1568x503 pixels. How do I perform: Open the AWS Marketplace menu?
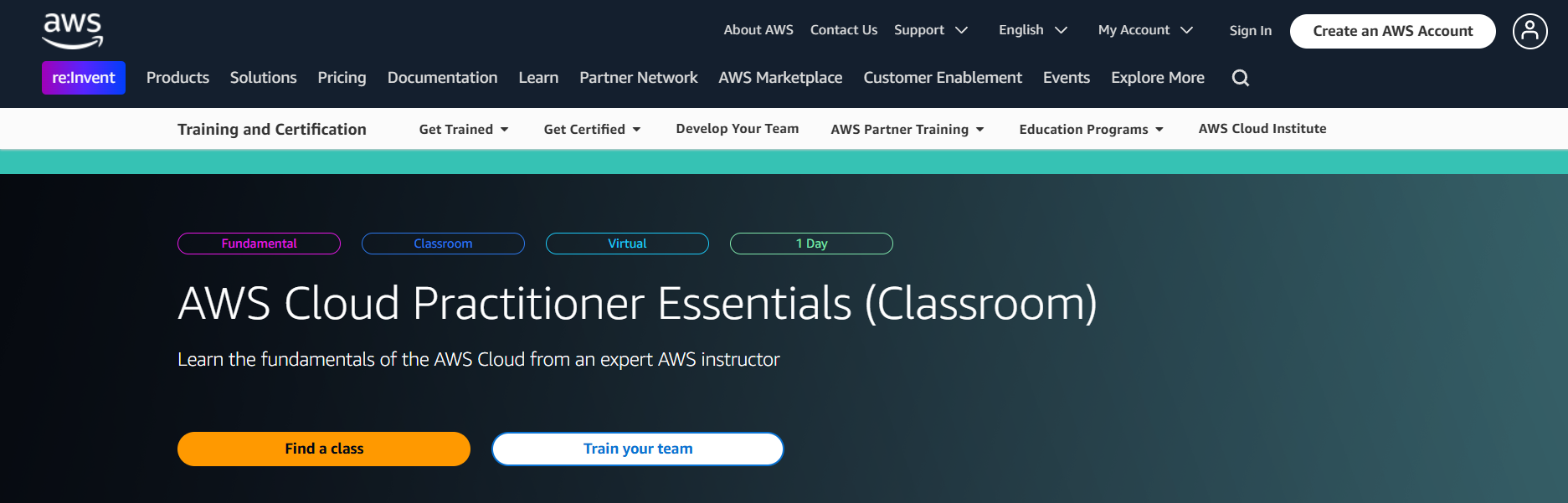tap(780, 78)
